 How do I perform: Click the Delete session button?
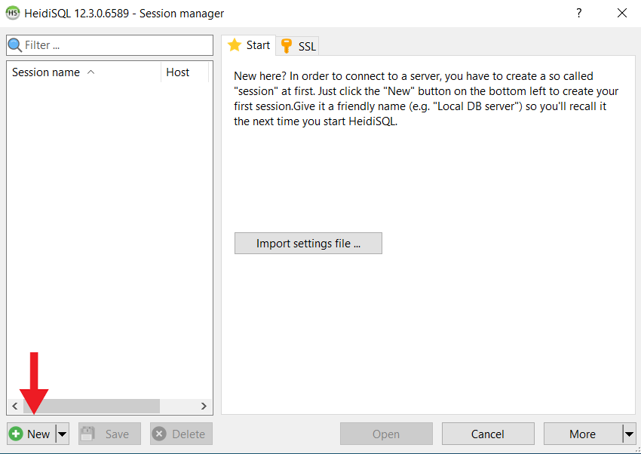181,434
